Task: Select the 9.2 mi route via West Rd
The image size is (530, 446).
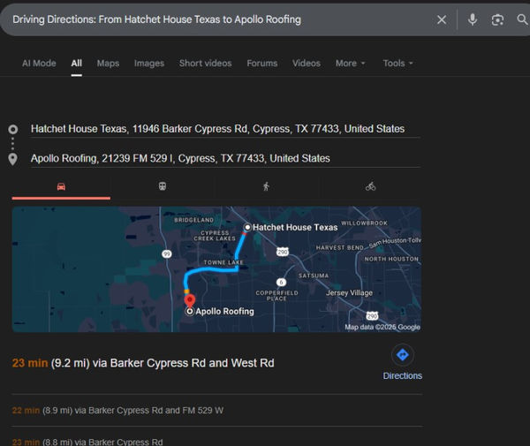Action: pos(143,363)
